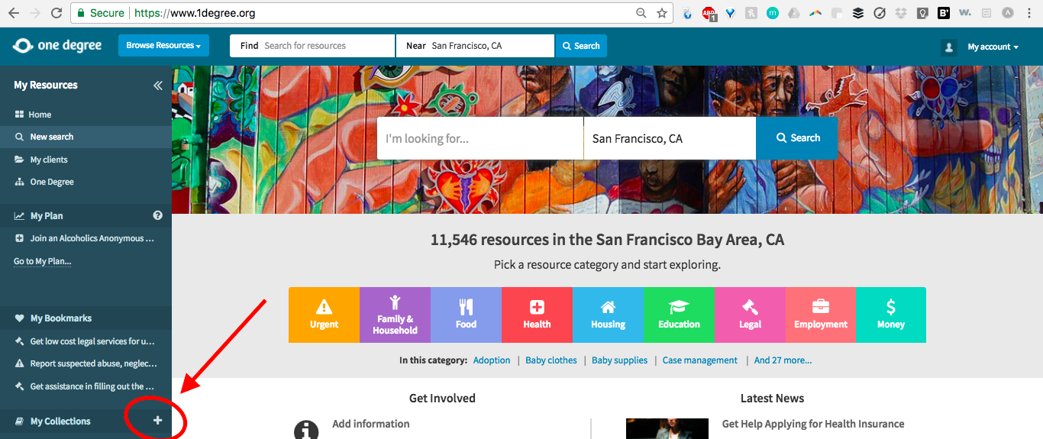This screenshot has height=439, width=1043.
Task: Open the Food resource category
Action: 466,315
